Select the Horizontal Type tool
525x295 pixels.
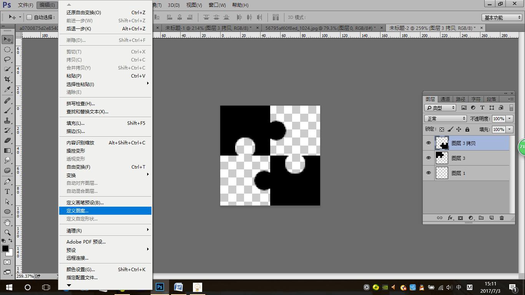tap(7, 192)
